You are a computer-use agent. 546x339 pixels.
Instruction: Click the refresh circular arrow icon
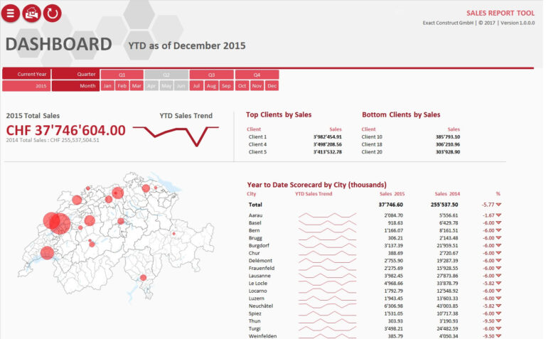coord(52,13)
